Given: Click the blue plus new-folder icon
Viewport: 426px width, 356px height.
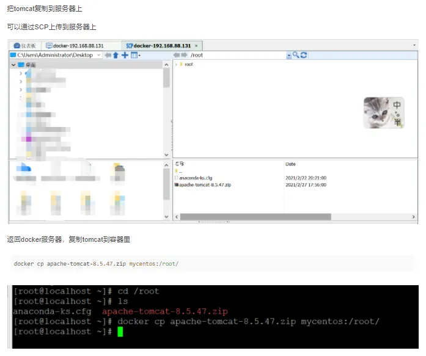Looking at the screenshot, I should pyautogui.click(x=125, y=56).
